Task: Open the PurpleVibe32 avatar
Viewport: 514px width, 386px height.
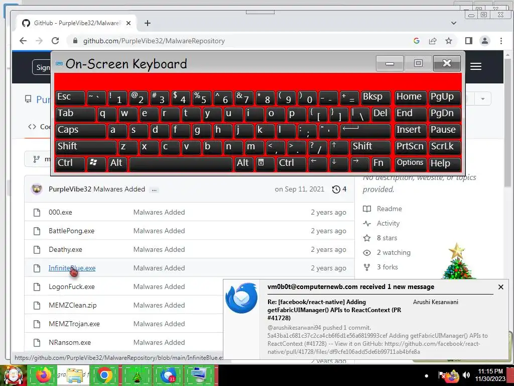Action: point(37,189)
